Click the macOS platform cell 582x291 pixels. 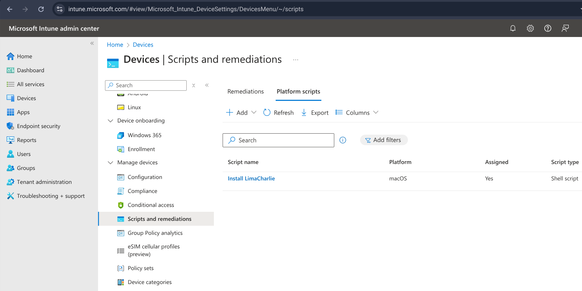coord(398,178)
